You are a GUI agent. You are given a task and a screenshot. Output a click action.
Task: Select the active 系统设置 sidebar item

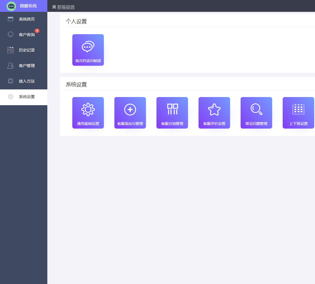click(27, 97)
